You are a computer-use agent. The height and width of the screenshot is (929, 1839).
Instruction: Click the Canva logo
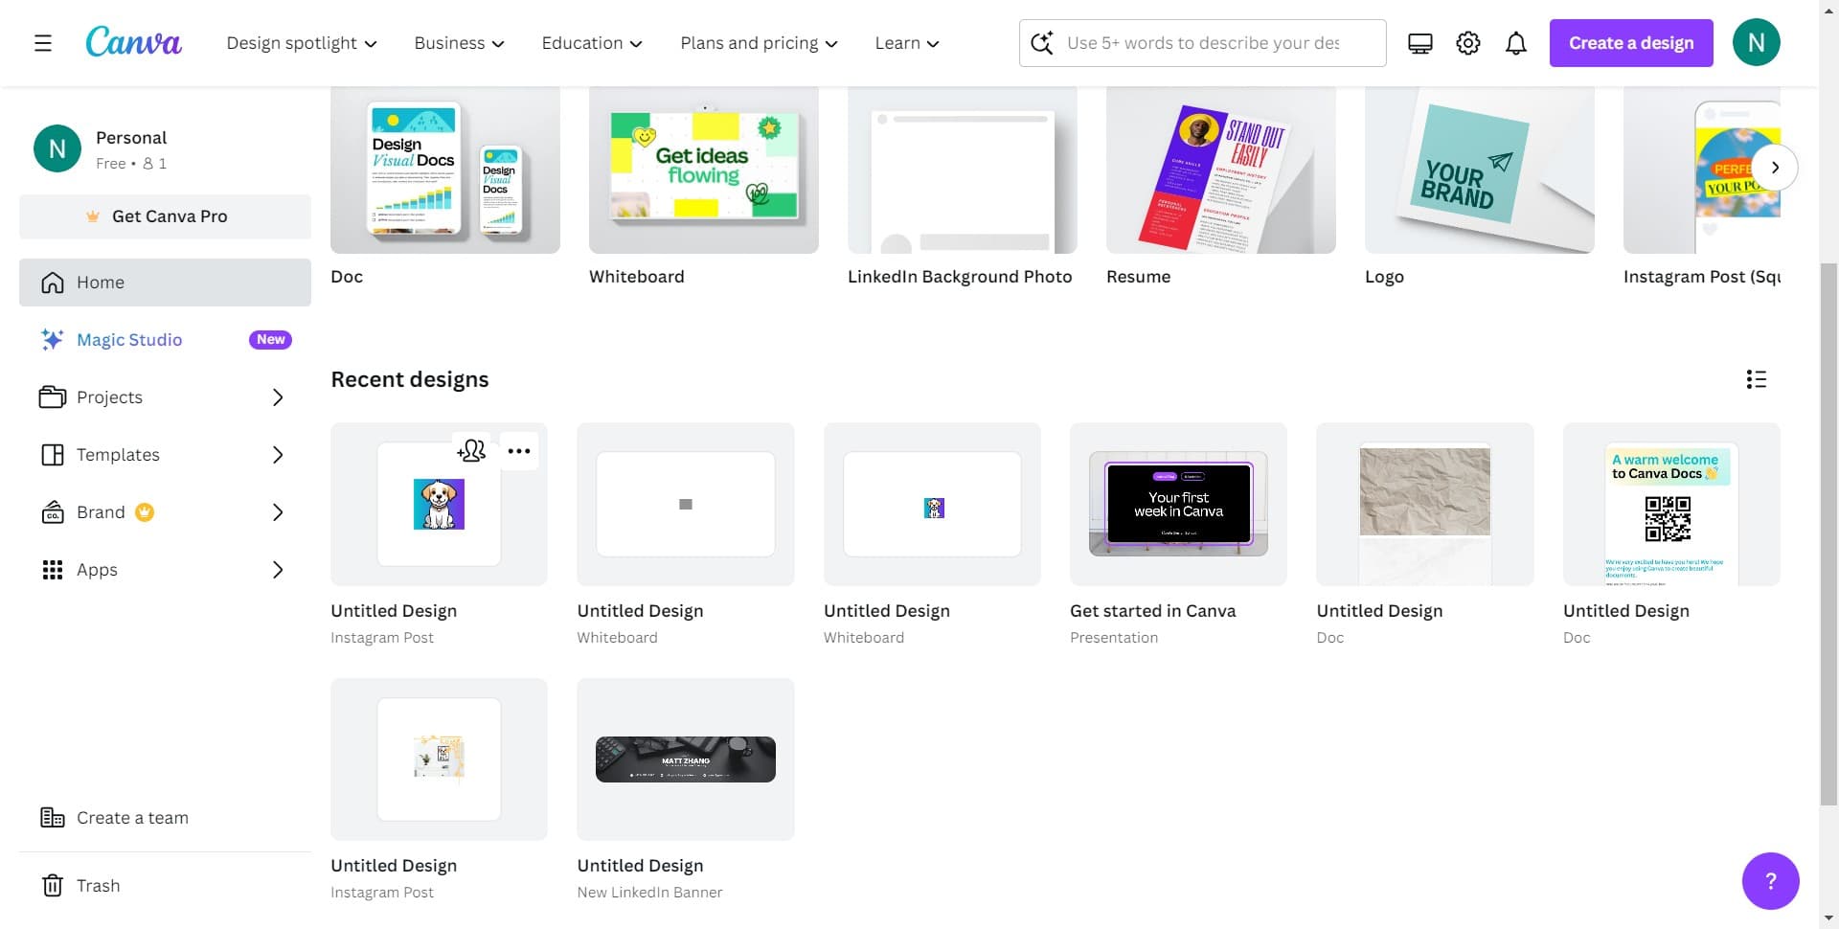[x=133, y=42]
